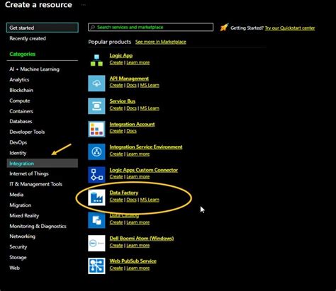Click Create under Logic Apps Custom Connector
Screen dimensions: 336x291
116,177
